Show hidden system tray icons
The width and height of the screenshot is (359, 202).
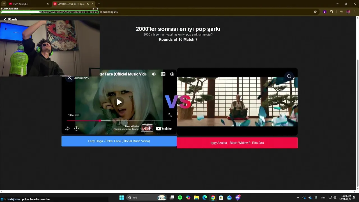[x=298, y=198]
